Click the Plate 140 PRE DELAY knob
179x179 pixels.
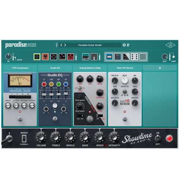(x=115, y=80)
